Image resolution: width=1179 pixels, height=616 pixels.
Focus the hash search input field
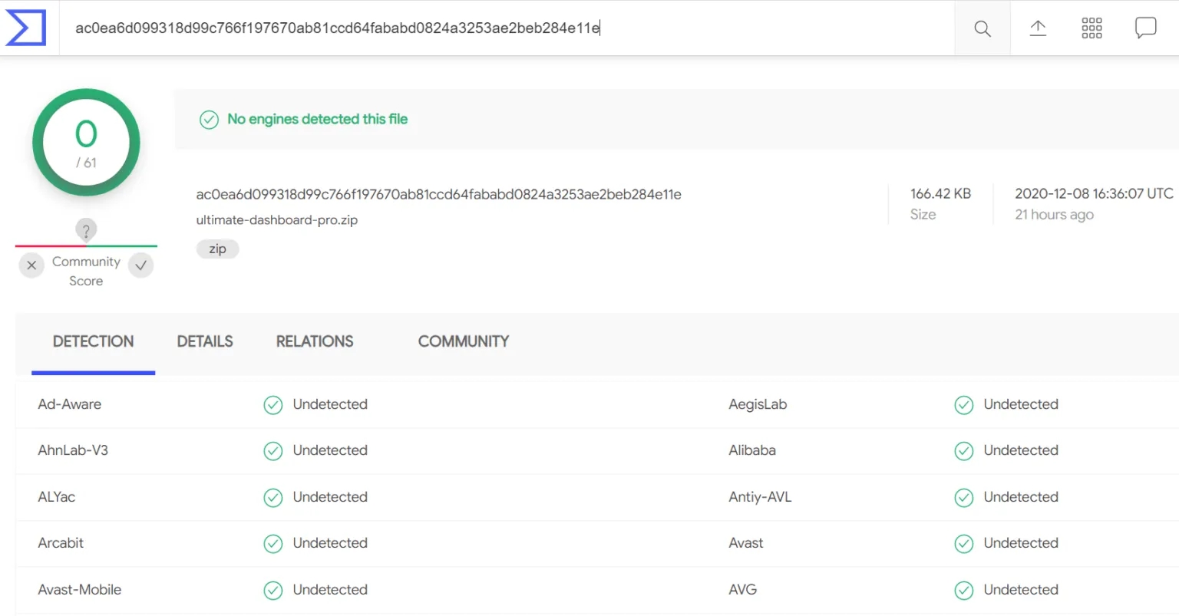(x=507, y=28)
